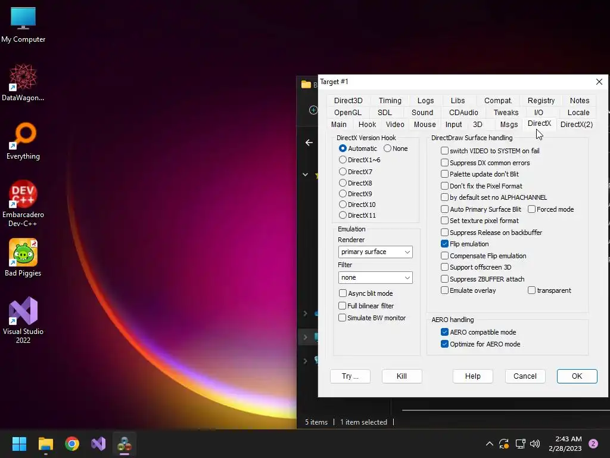Image resolution: width=610 pixels, height=458 pixels.
Task: Click the new item plus icon in Explorer
Action: [313, 110]
